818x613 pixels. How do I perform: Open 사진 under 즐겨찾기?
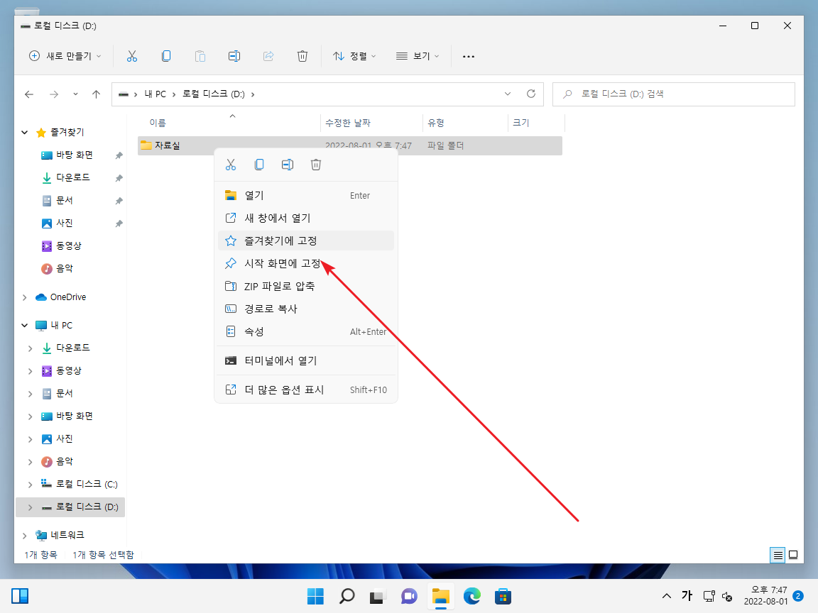(x=64, y=223)
